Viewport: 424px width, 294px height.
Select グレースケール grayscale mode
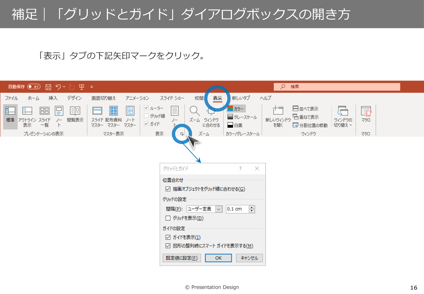point(242,117)
